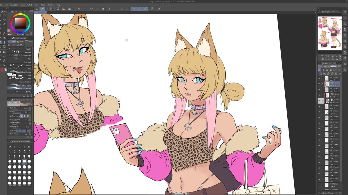Click the Redo arrow in command bar
348x195 pixels.
(84, 9)
